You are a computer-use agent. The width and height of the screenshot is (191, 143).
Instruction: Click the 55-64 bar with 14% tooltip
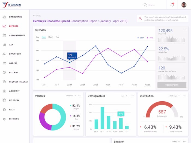point(121,123)
